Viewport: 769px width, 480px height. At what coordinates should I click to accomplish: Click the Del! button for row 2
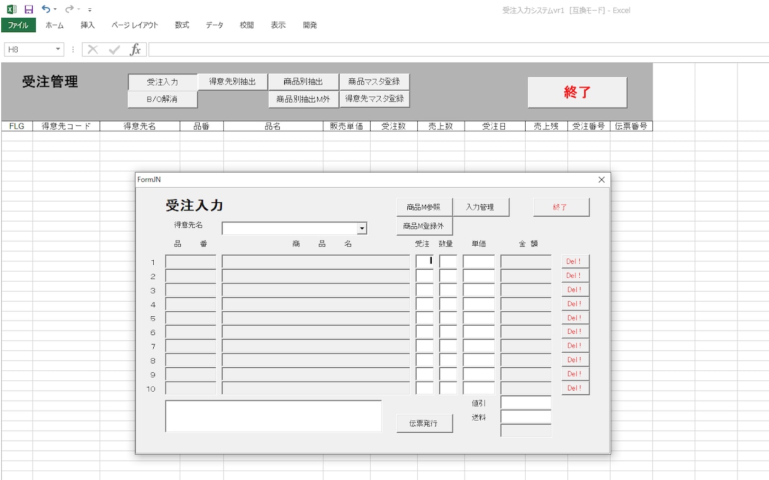[x=575, y=275]
